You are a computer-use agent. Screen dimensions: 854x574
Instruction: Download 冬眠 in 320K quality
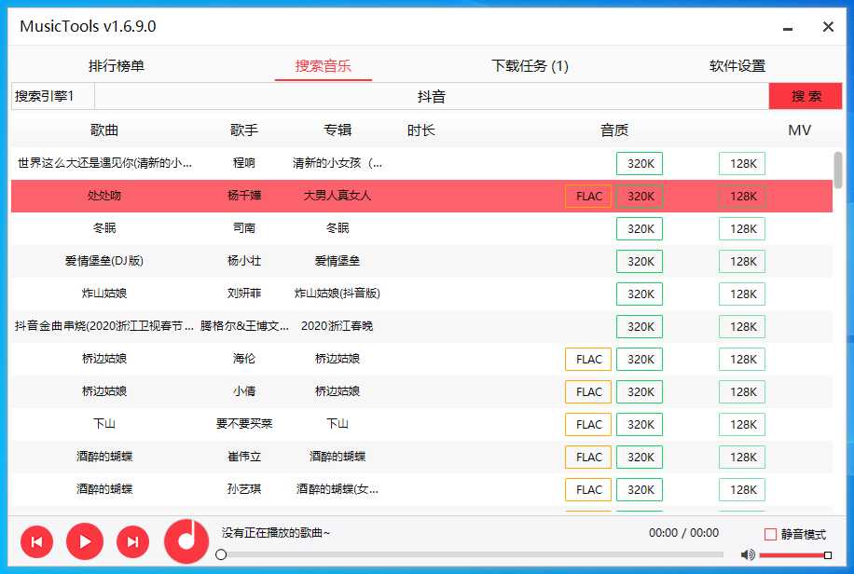click(640, 228)
